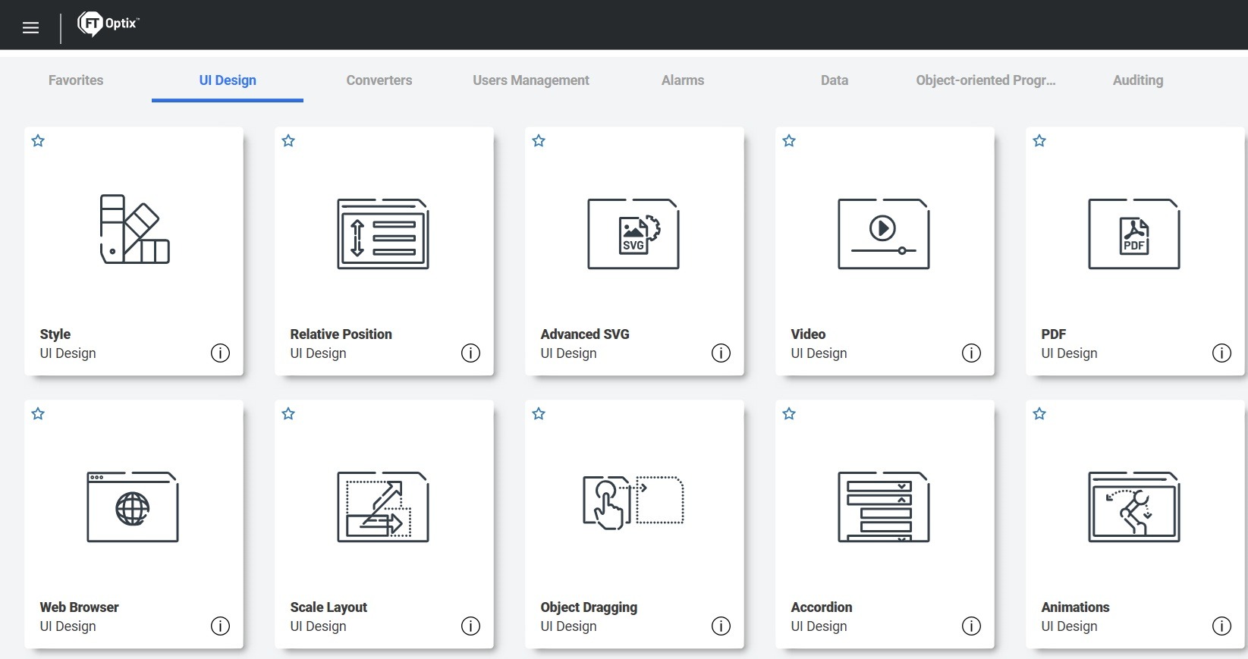Viewport: 1248px width, 659px height.
Task: Open the Animations card icon
Action: (1134, 507)
